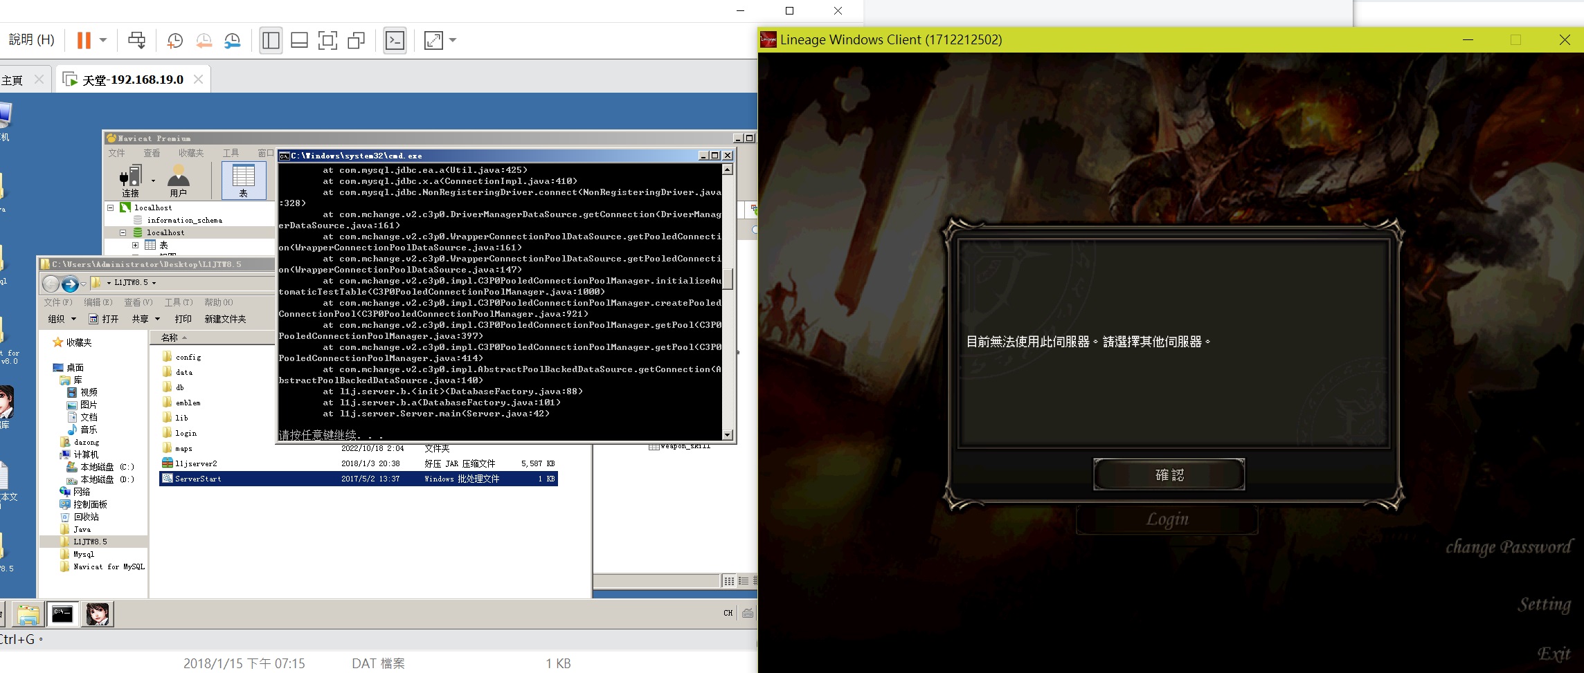This screenshot has width=1584, height=673.
Task: Open the 收藏夹 menu in Navicat
Action: 191,153
